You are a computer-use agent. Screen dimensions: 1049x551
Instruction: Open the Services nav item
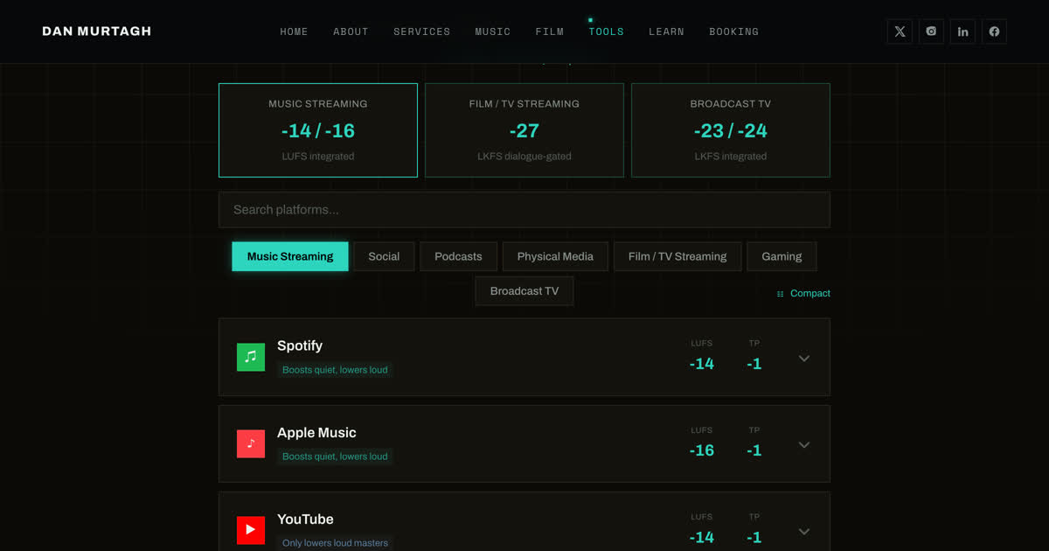(422, 31)
